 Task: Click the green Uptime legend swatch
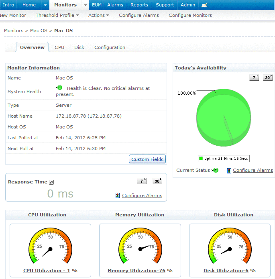[201, 159]
